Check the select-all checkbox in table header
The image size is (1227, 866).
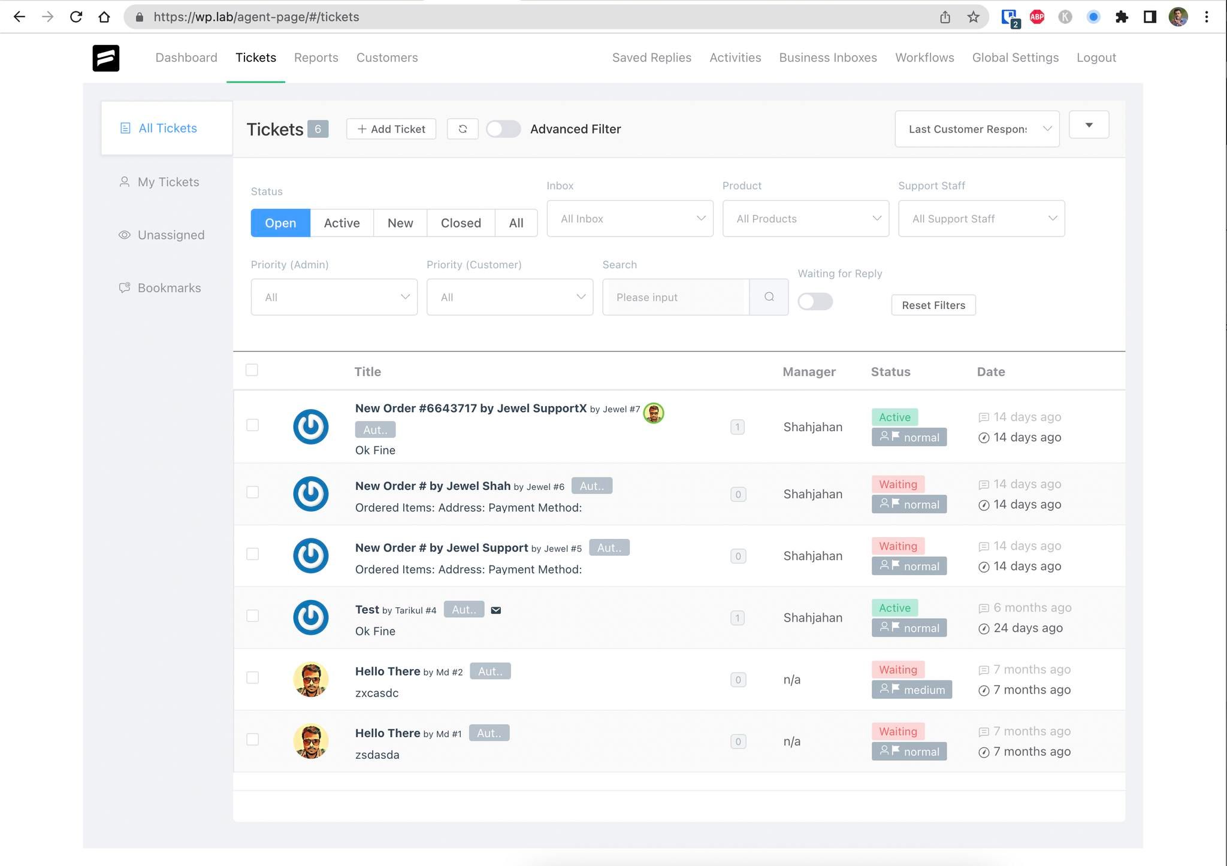click(x=252, y=370)
